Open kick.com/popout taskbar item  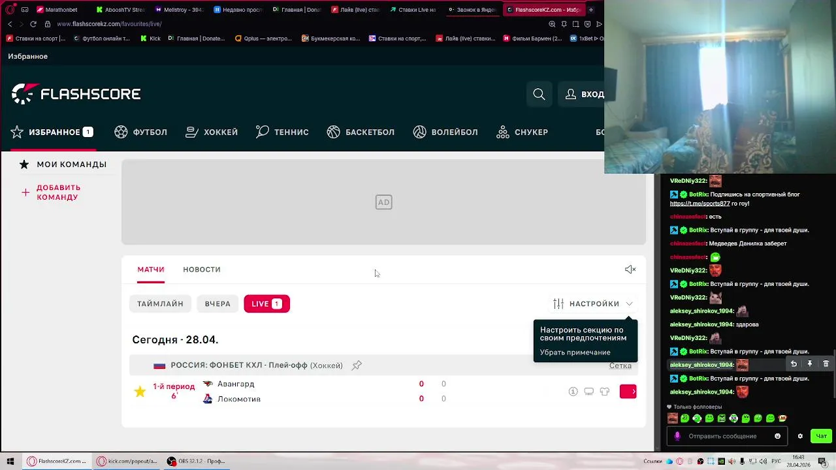(x=127, y=462)
